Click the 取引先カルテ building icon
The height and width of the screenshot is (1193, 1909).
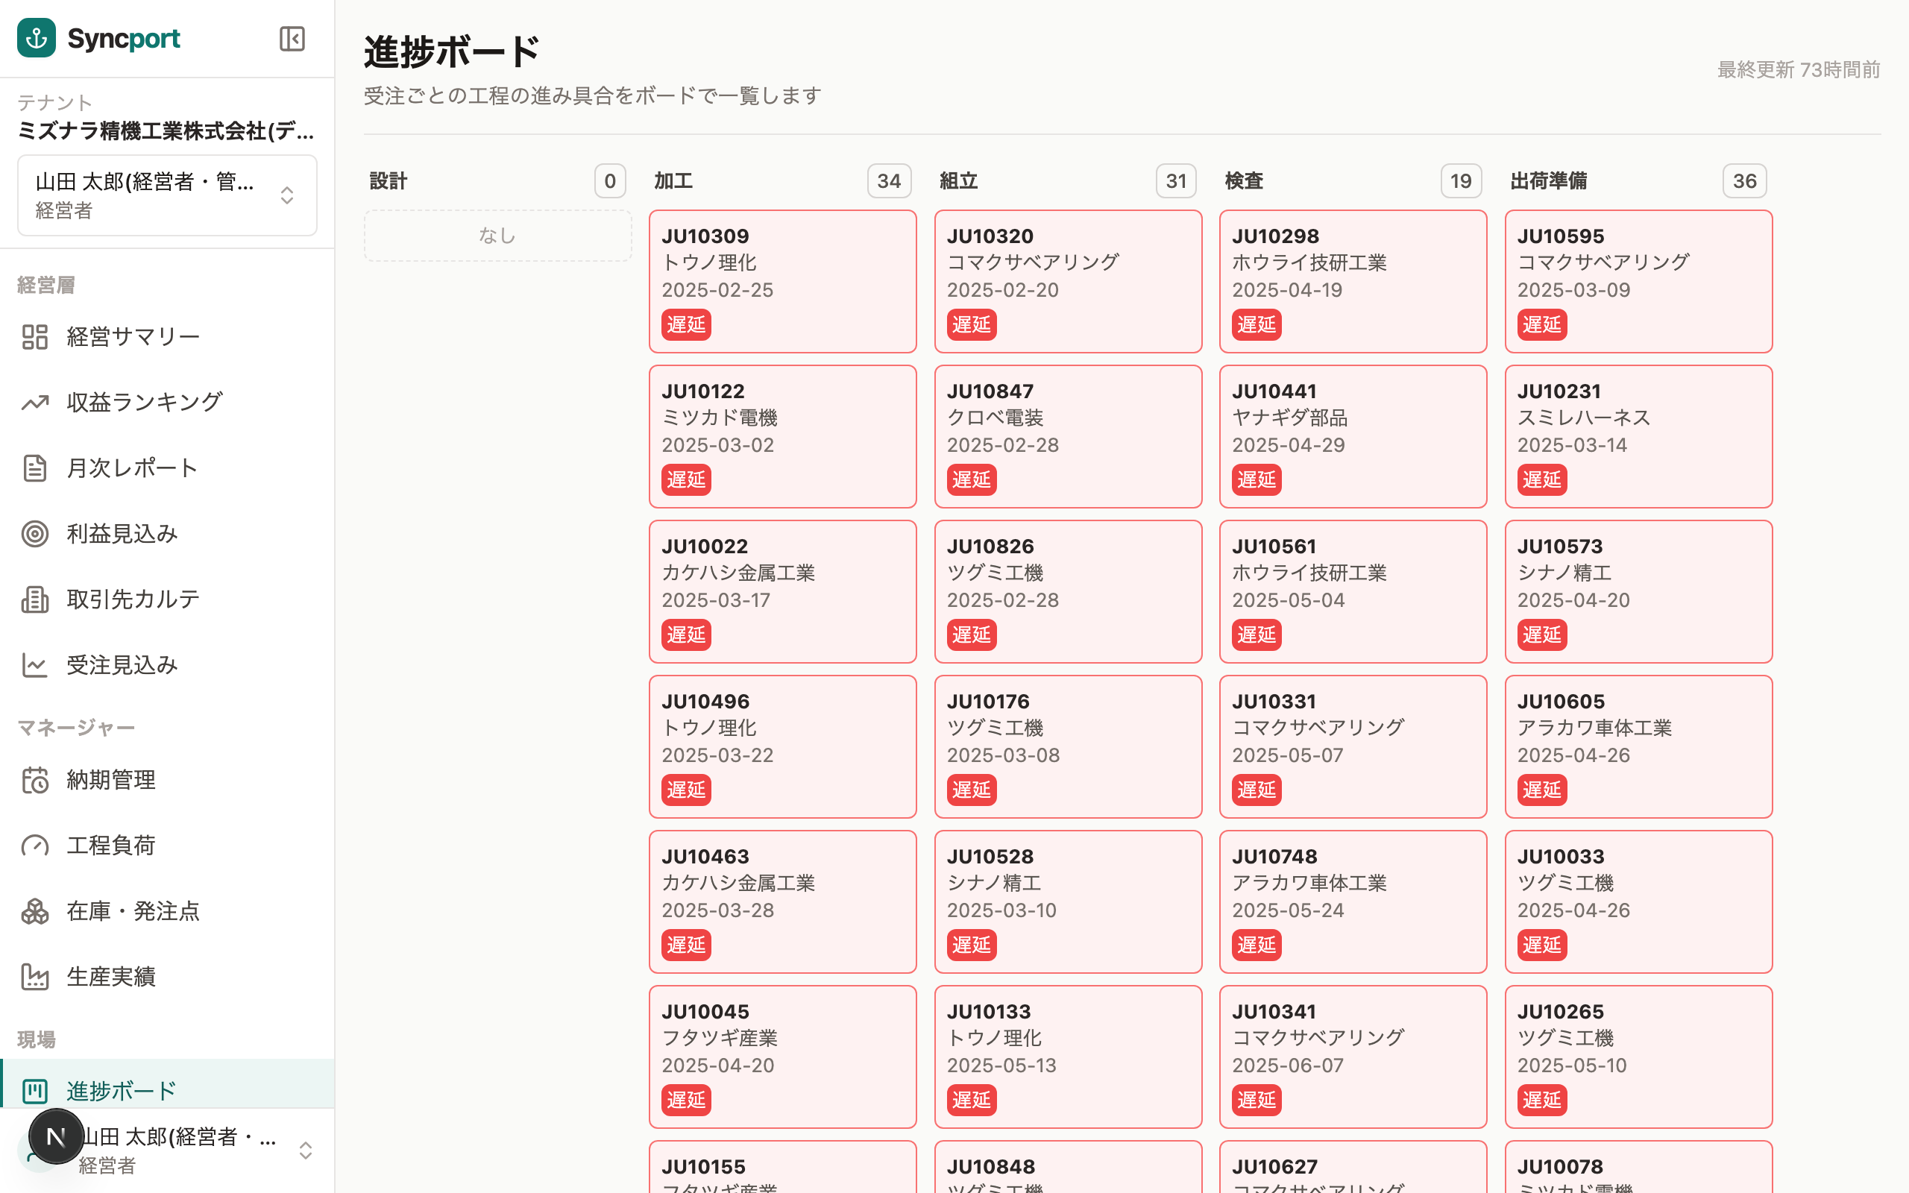(x=35, y=599)
